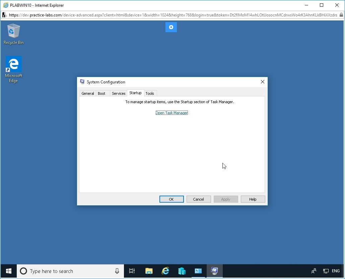345x279 pixels.
Task: Click the blue plus toolbar handle at the top
Action: tap(171, 27)
